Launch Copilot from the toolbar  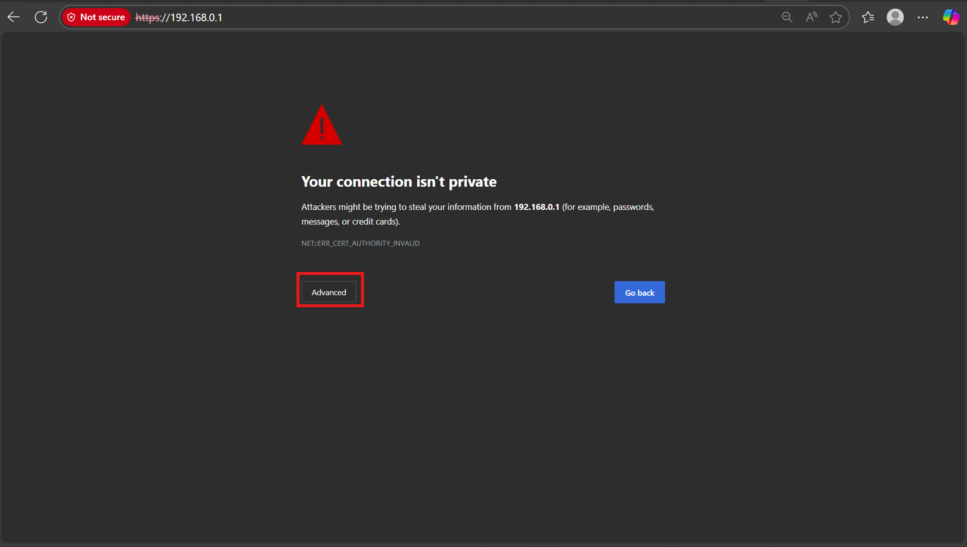coord(951,17)
